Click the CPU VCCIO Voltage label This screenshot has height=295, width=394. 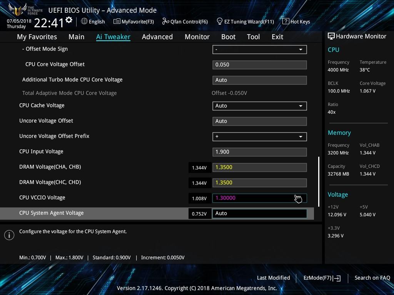[42, 198]
